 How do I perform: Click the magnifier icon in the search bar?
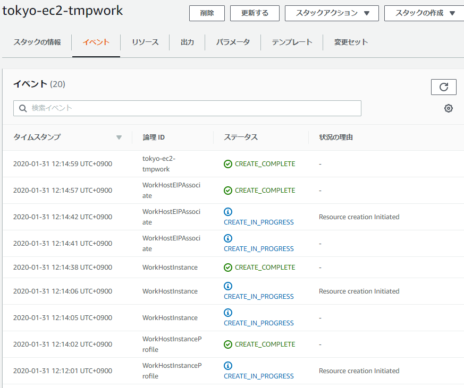pyautogui.click(x=23, y=108)
